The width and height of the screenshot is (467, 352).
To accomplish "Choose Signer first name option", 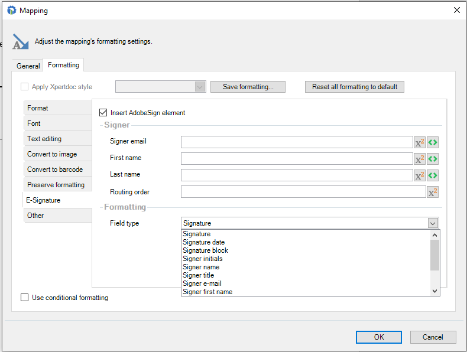I will pos(306,292).
